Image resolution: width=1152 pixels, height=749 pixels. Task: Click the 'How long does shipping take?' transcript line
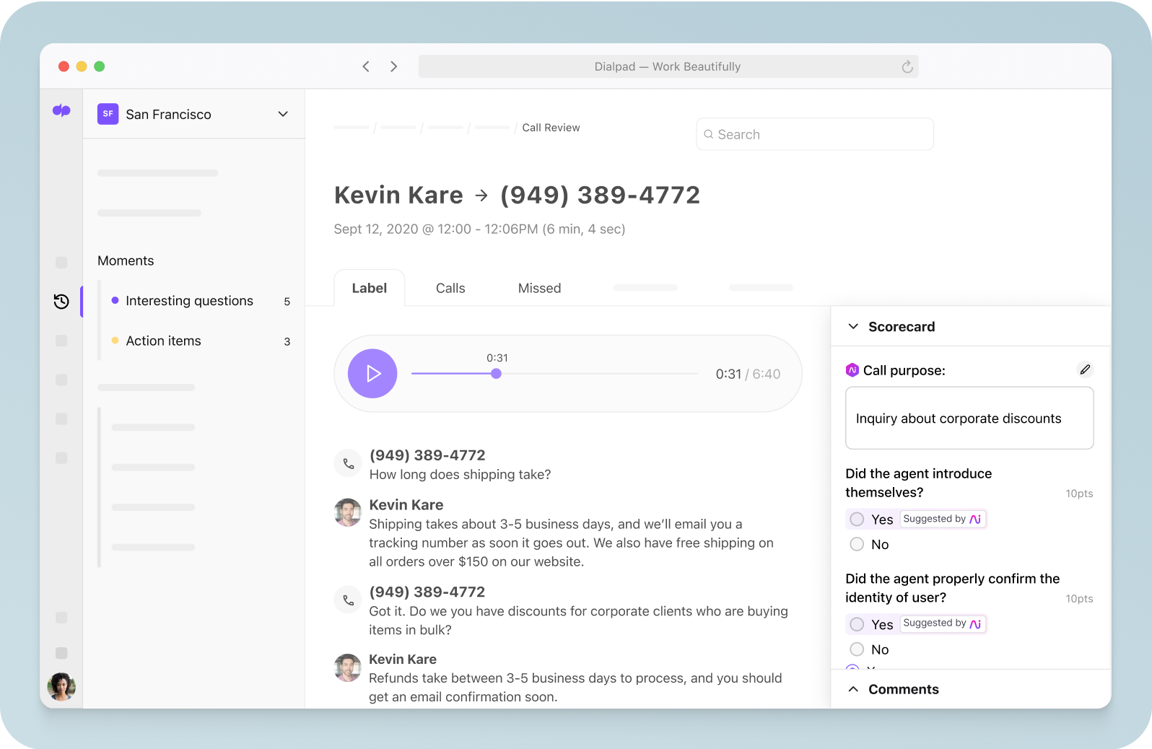[x=460, y=475]
